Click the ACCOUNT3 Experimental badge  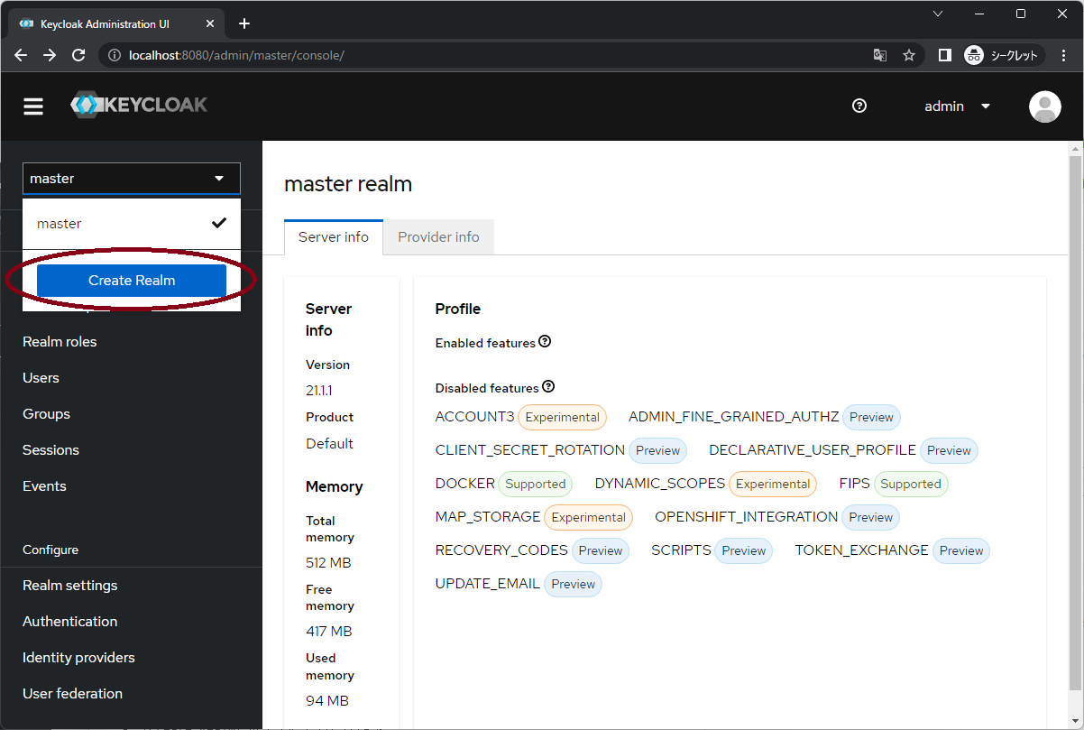point(563,417)
